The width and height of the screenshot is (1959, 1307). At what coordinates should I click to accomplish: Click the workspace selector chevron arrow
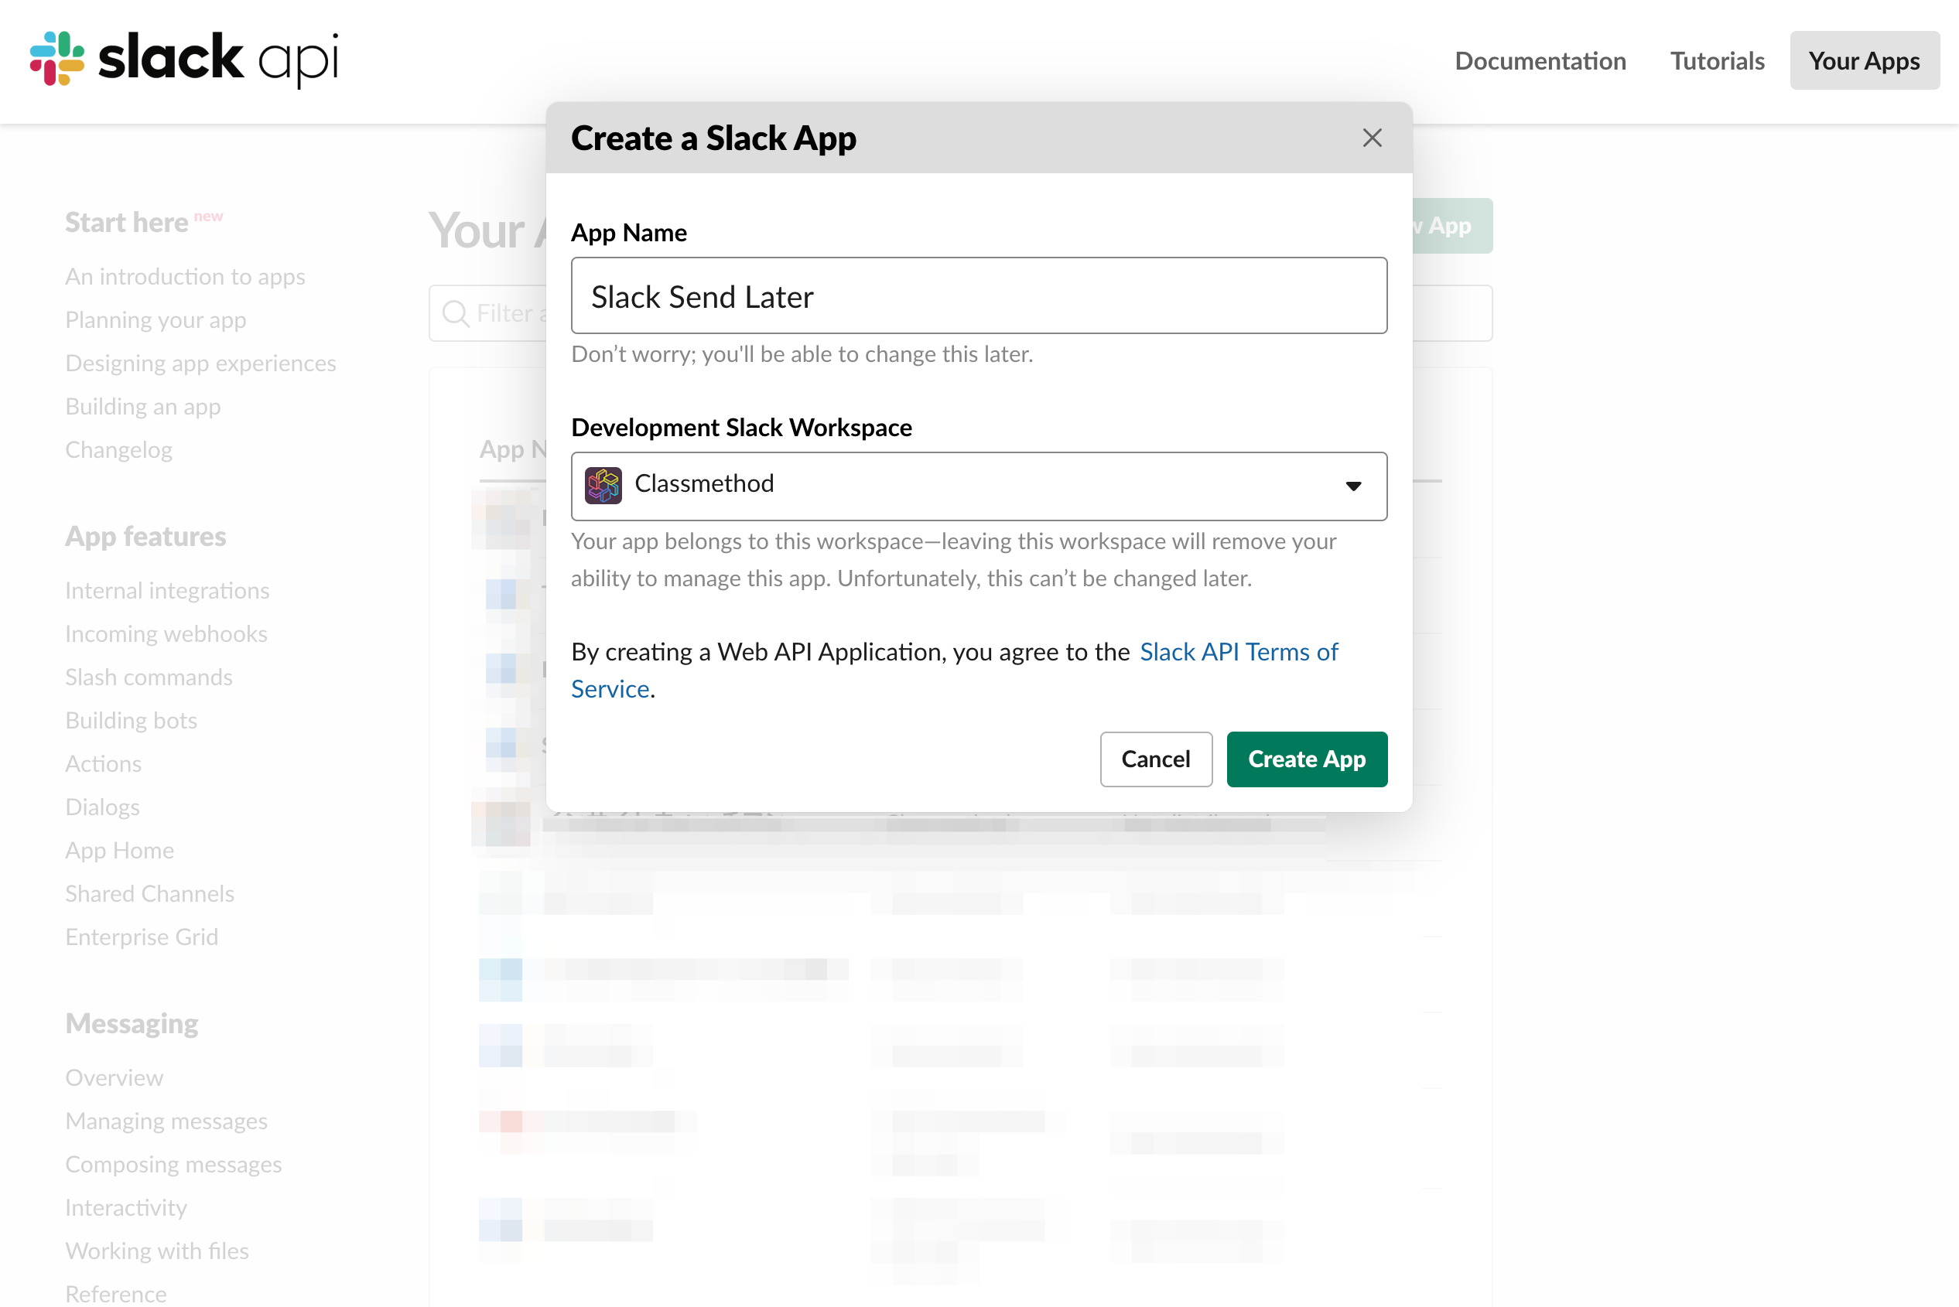tap(1352, 486)
